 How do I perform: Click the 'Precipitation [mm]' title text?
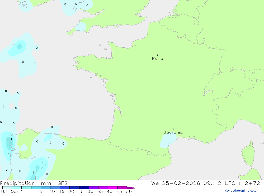(x=27, y=183)
